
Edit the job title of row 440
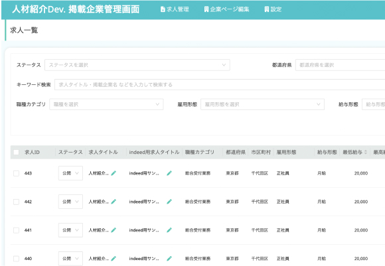coord(114,259)
